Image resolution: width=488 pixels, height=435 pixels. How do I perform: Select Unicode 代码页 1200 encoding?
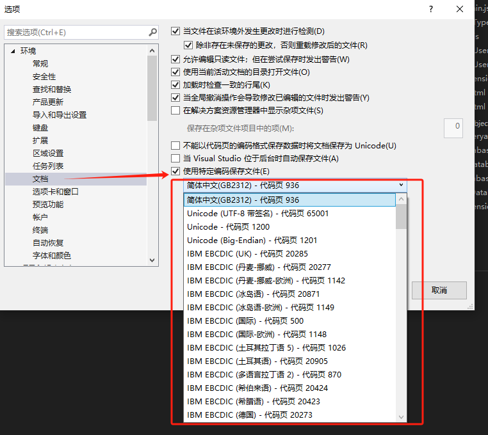(x=228, y=226)
